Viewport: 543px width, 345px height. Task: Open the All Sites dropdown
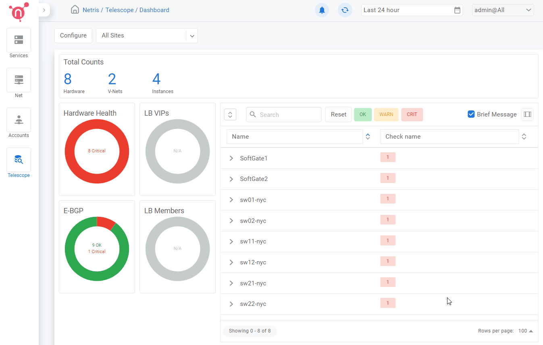(147, 35)
